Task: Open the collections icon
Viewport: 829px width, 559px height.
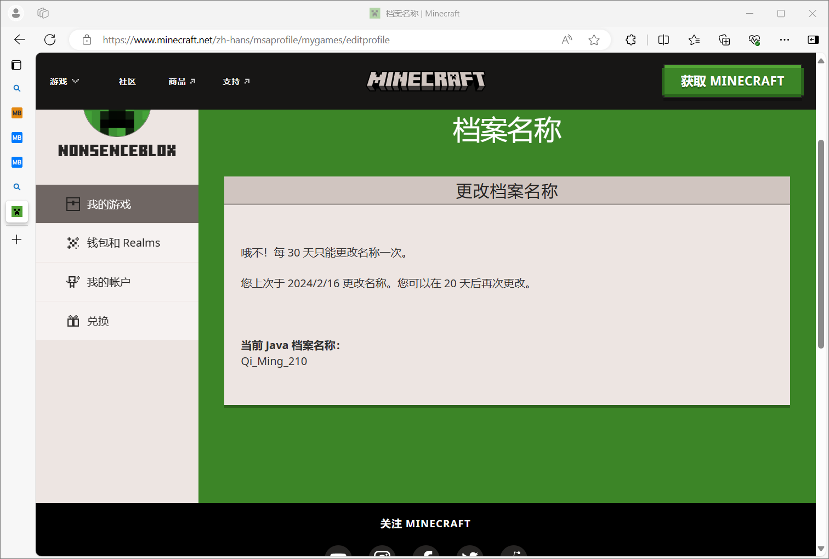Action: point(724,39)
